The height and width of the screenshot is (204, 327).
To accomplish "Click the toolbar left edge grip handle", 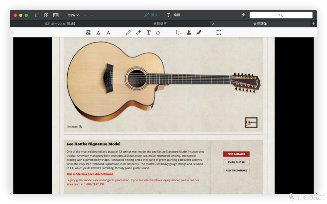I will pyautogui.click(x=12, y=32).
